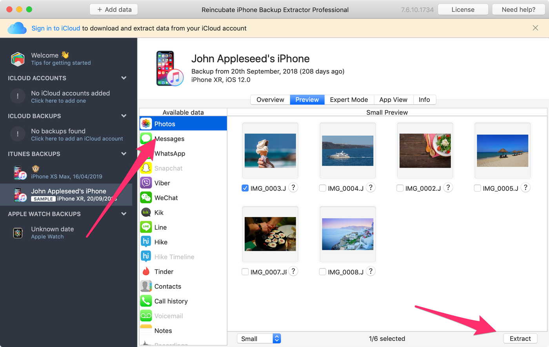
Task: Click the Line app icon
Action: point(146,227)
